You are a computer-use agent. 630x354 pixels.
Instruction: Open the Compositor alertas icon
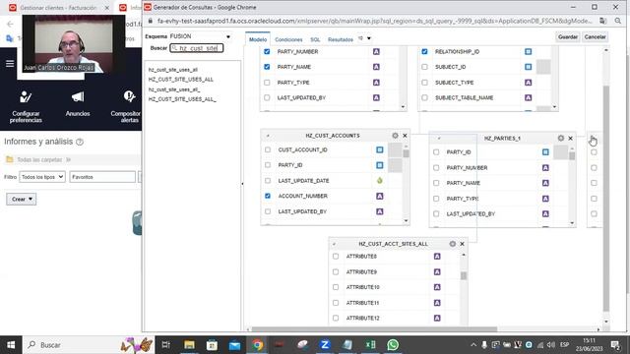(129, 96)
